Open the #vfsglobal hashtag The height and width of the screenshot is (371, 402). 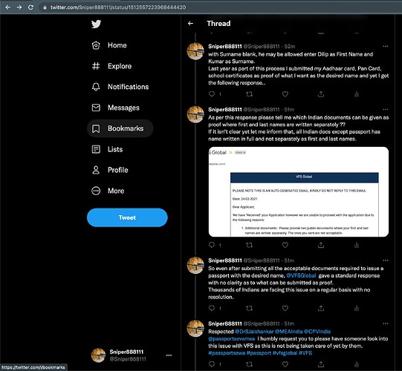click(x=285, y=353)
